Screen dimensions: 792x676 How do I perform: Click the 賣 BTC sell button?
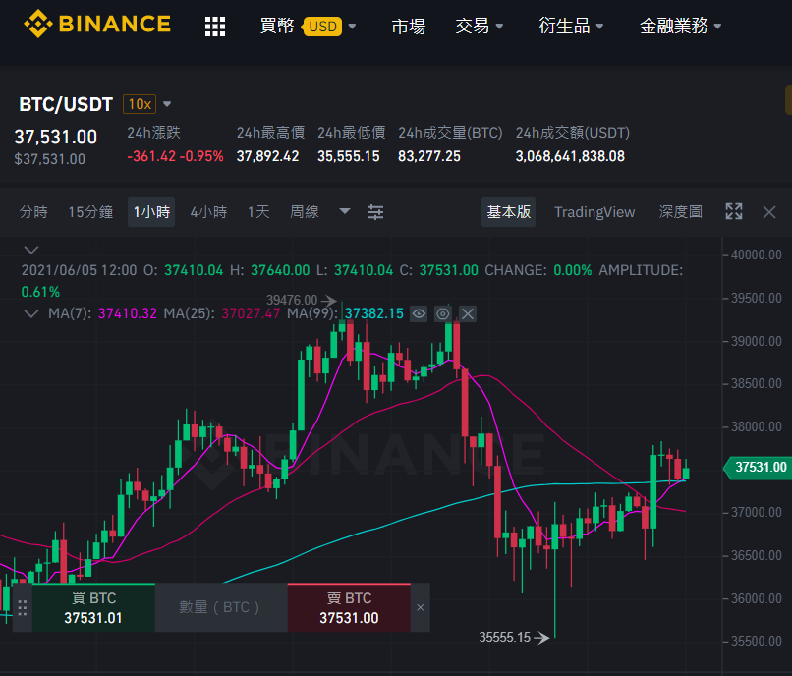(x=349, y=607)
